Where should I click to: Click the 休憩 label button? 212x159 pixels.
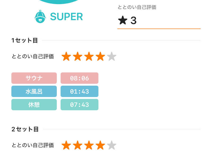click(x=34, y=105)
